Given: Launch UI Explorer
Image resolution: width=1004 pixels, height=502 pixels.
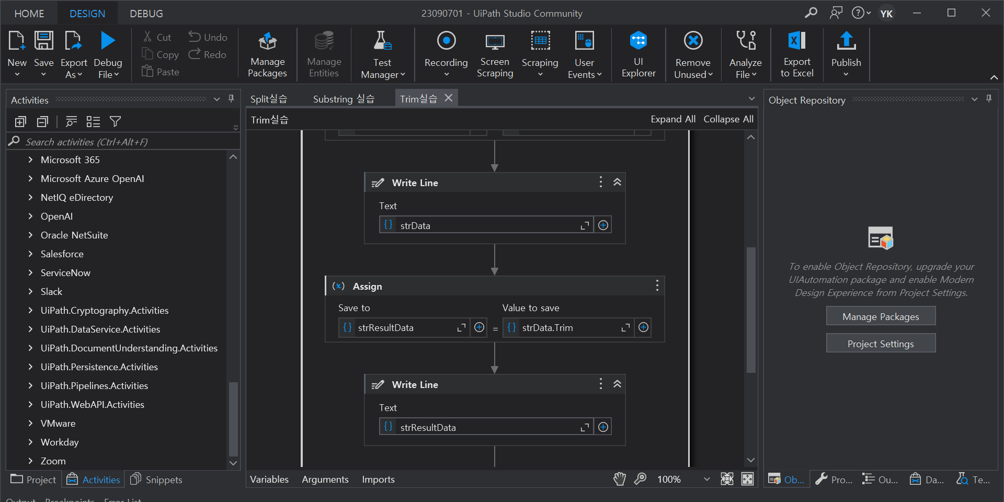Looking at the screenshot, I should pos(638,55).
